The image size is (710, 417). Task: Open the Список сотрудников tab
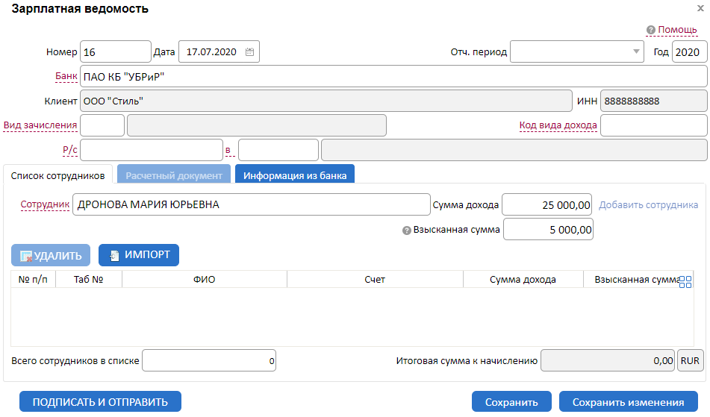pyautogui.click(x=57, y=176)
